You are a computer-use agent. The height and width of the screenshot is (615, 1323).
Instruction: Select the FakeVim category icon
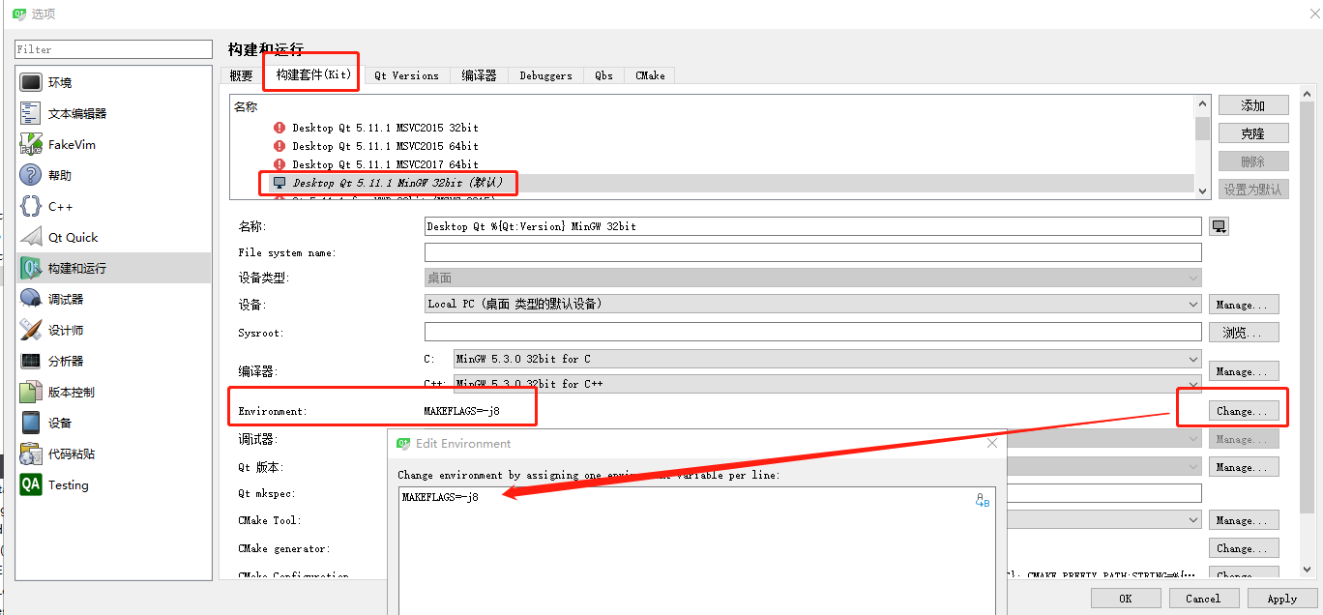(x=31, y=145)
